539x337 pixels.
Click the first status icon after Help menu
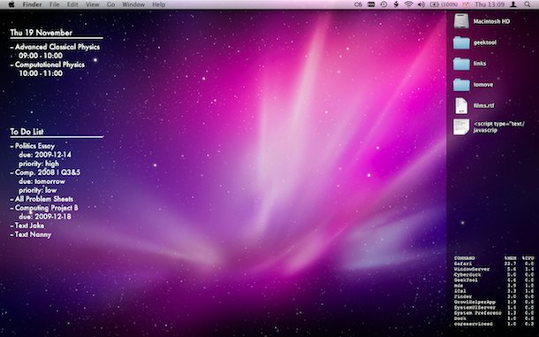(x=358, y=4)
